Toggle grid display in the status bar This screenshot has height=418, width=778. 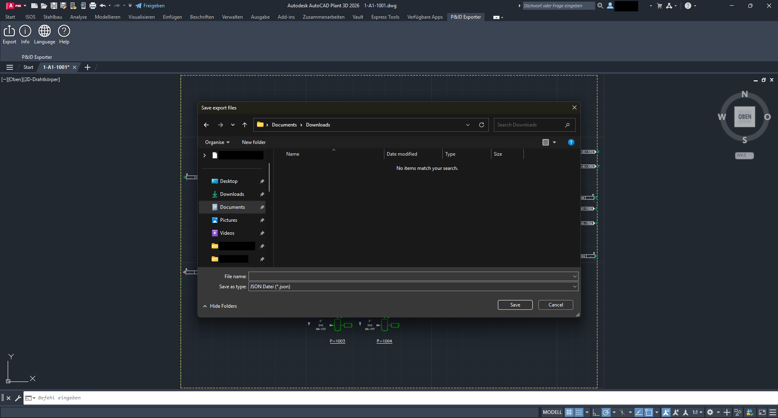pos(569,412)
